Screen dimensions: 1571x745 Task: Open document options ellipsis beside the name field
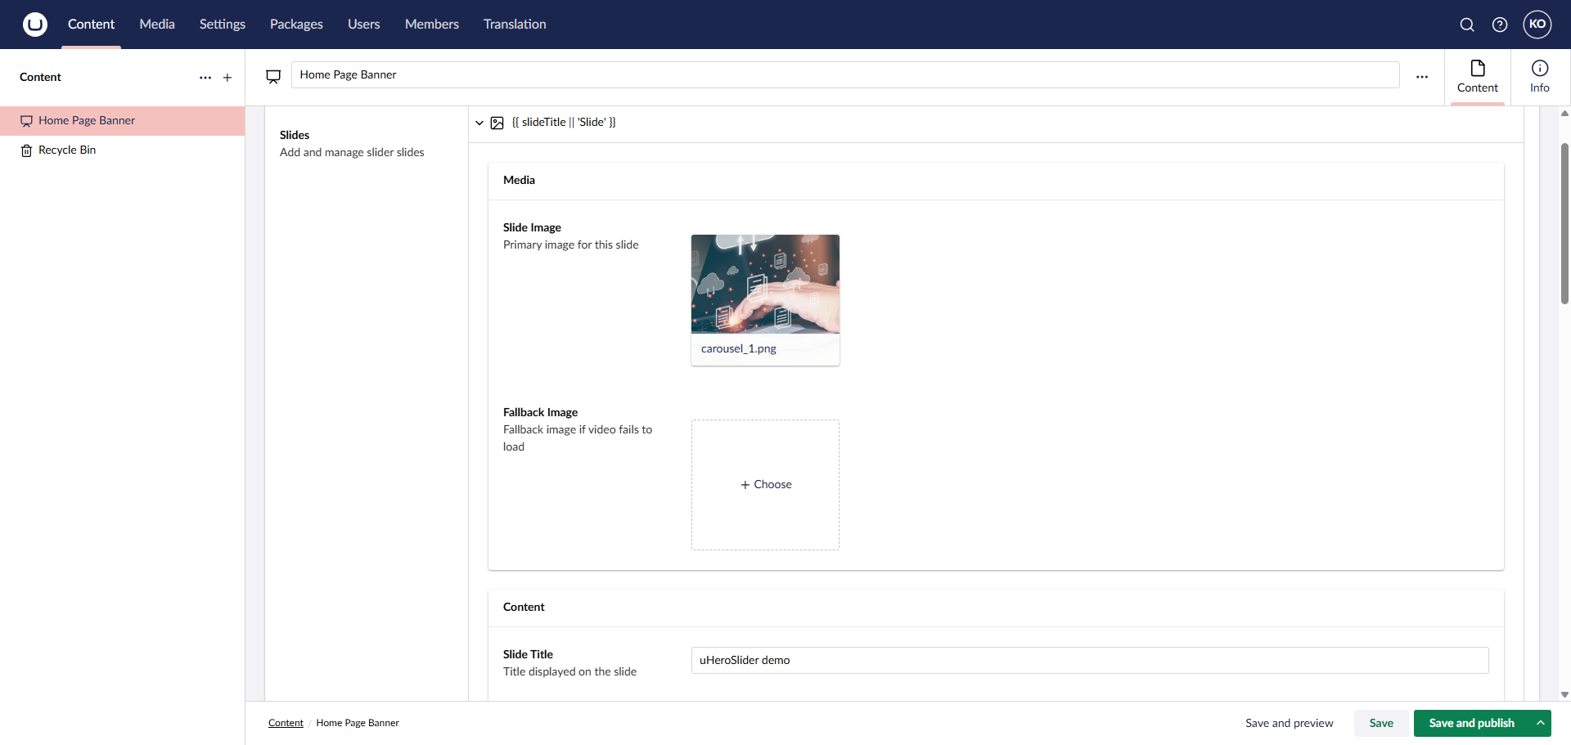1422,75
